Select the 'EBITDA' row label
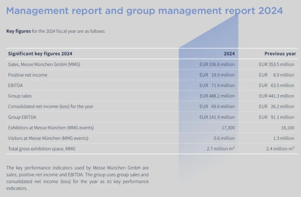 coord(15,85)
